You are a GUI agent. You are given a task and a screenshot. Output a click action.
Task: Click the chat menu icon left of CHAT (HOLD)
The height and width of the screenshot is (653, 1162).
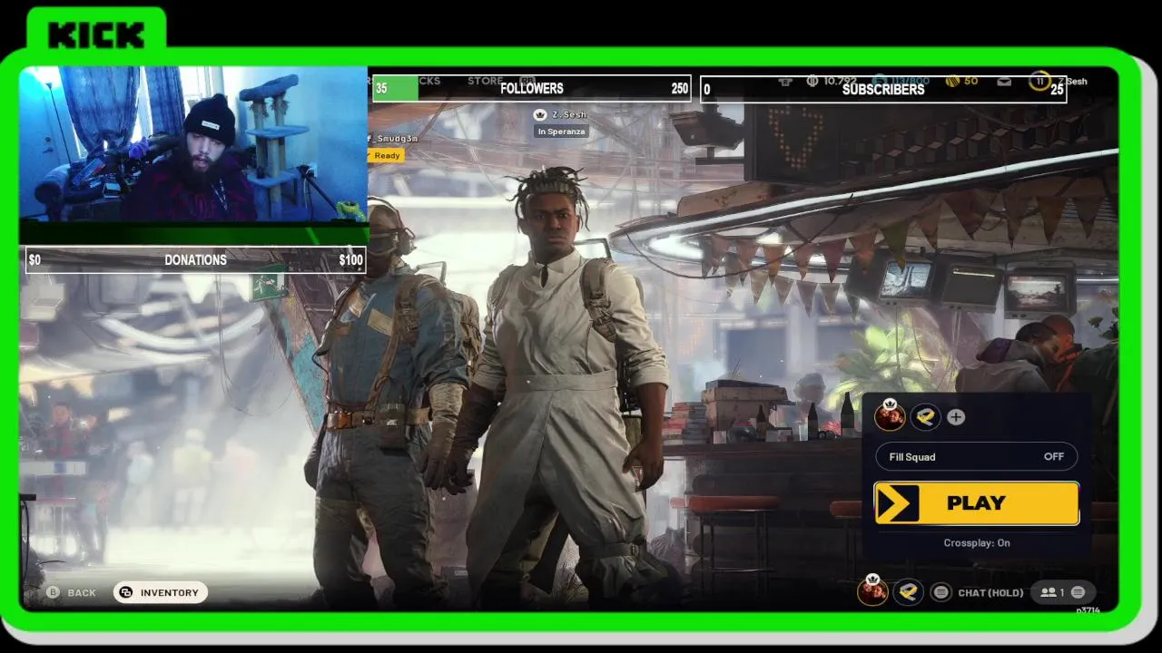[941, 592]
